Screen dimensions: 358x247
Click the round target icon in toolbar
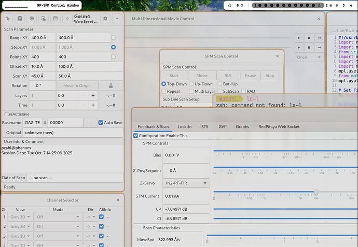[32, 18]
